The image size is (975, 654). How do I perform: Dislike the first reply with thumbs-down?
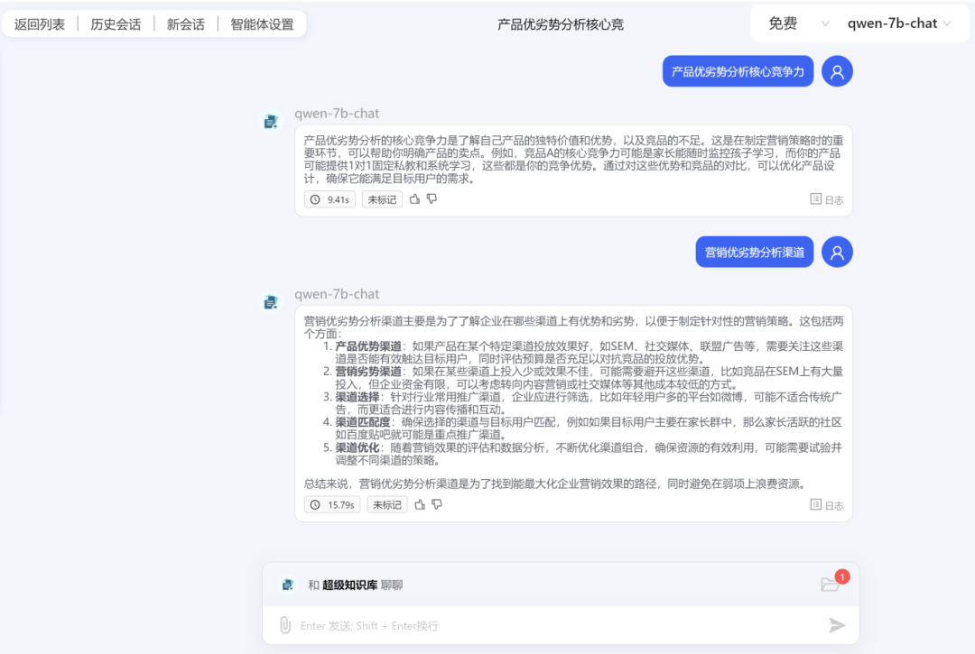coord(432,198)
